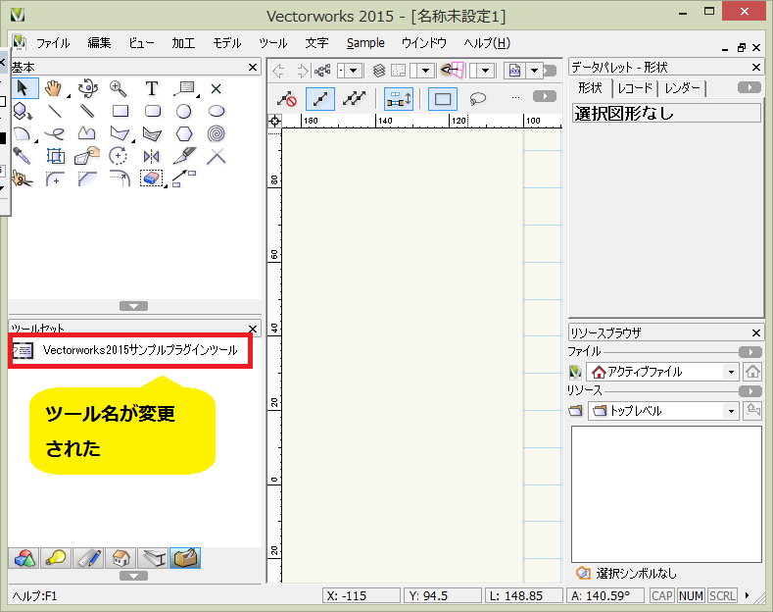Select the Callout tool
The width and height of the screenshot is (773, 612).
pyautogui.click(x=184, y=88)
